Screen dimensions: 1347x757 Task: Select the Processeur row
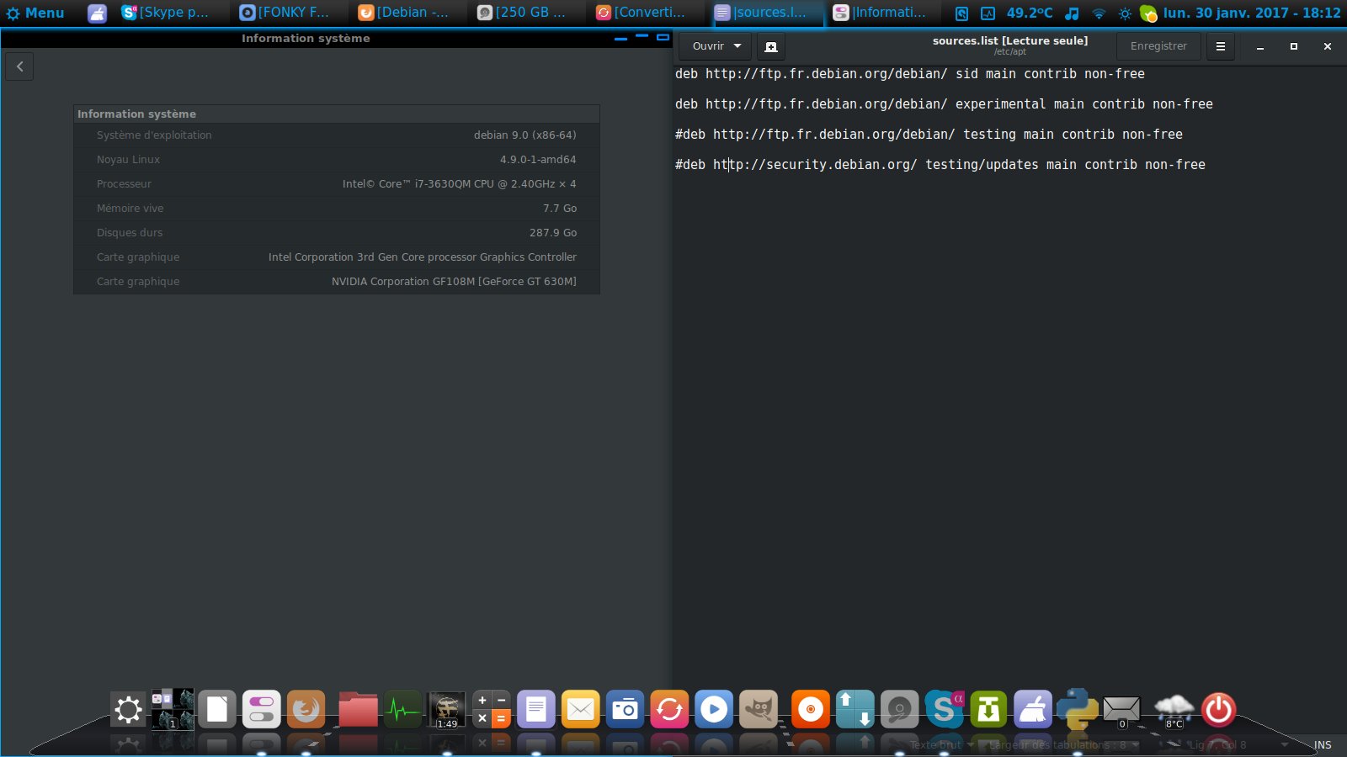coord(337,184)
